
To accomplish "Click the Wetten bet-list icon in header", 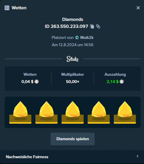I will pyautogui.click(x=7, y=8).
